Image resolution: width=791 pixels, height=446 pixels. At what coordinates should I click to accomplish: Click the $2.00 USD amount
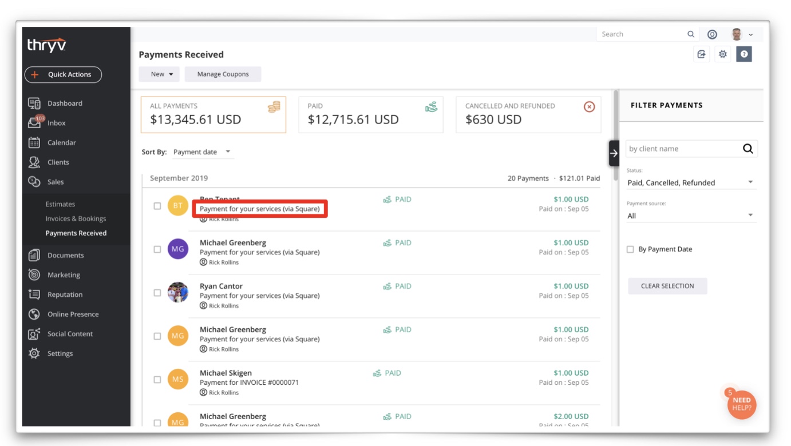tap(571, 416)
